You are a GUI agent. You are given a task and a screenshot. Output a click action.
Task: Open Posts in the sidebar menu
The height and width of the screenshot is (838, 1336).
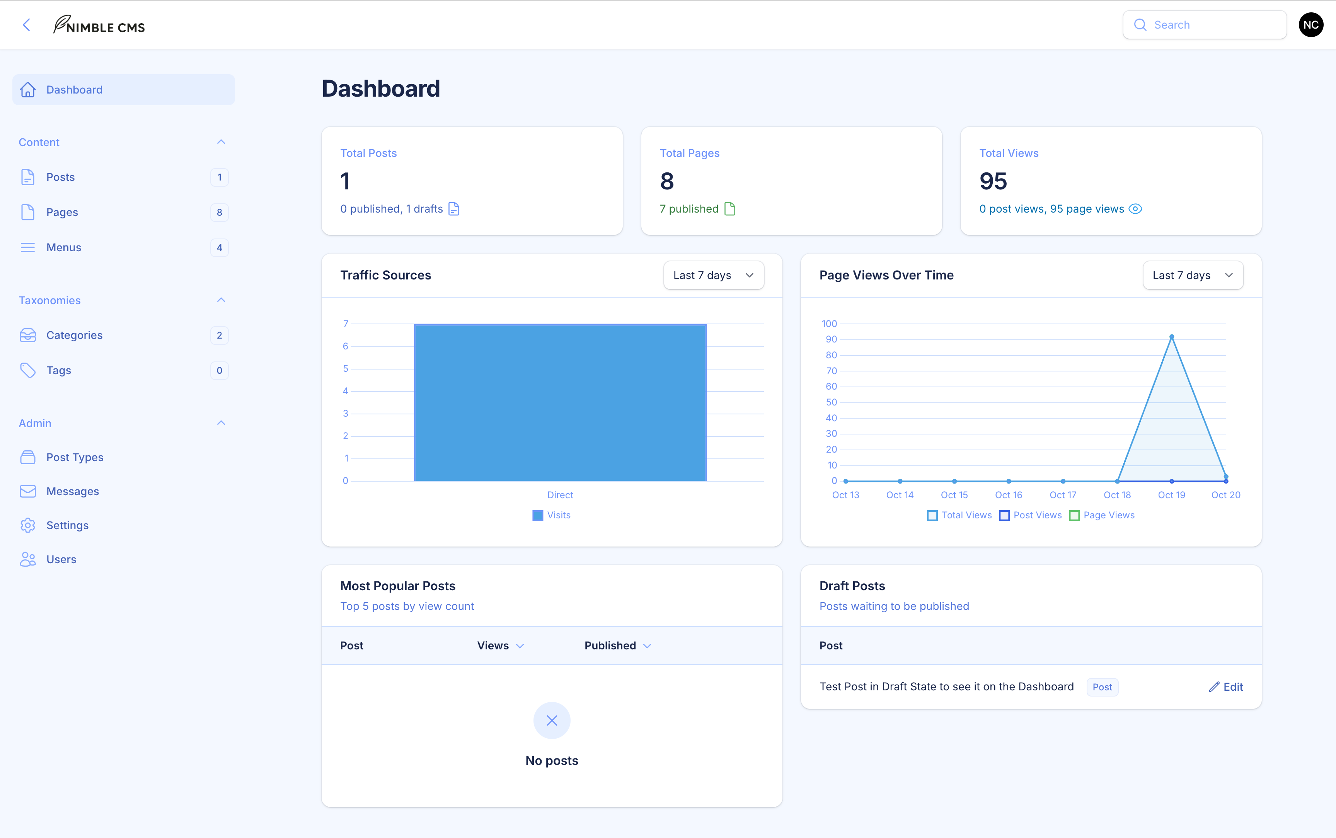pyautogui.click(x=60, y=177)
